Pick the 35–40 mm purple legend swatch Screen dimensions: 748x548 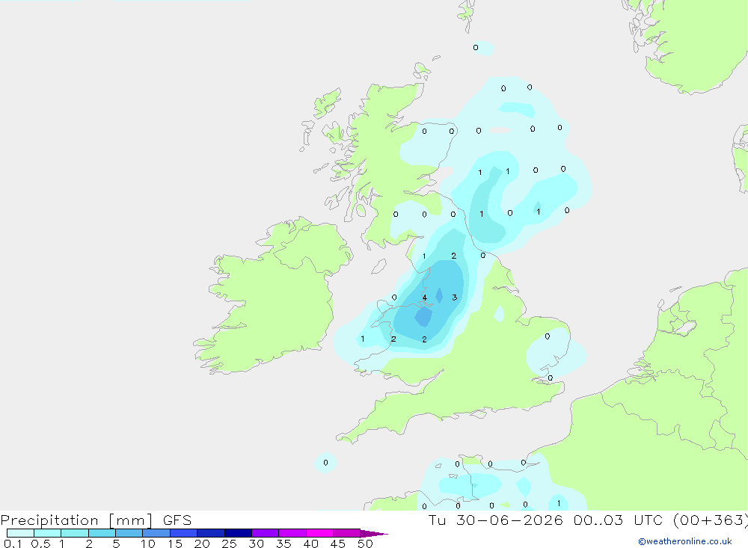pos(292,533)
